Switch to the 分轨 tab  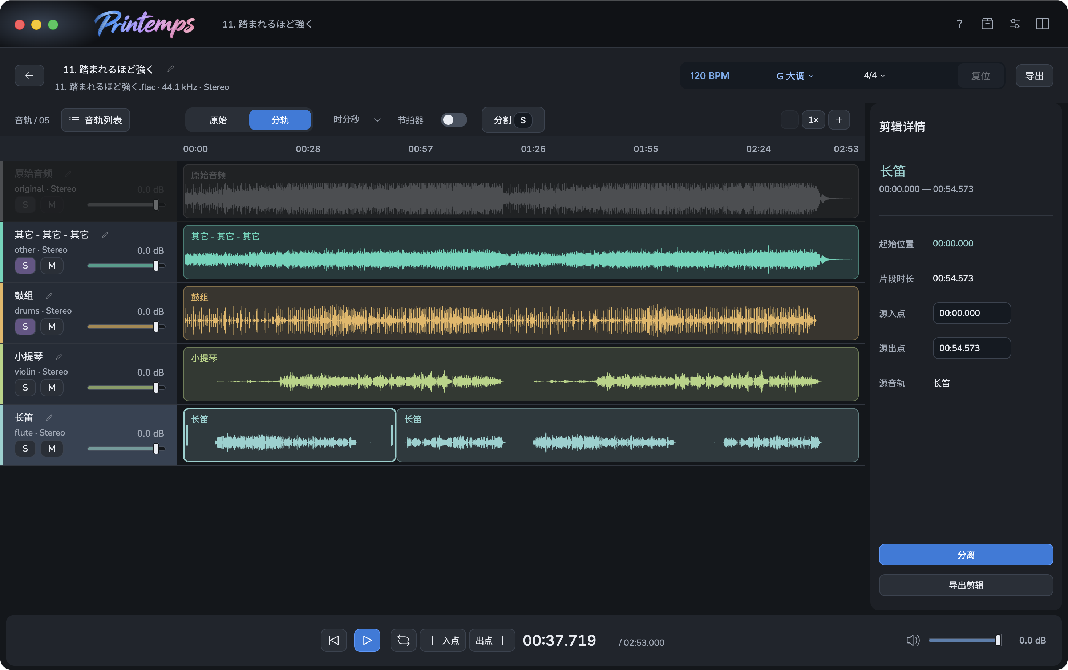[280, 120]
